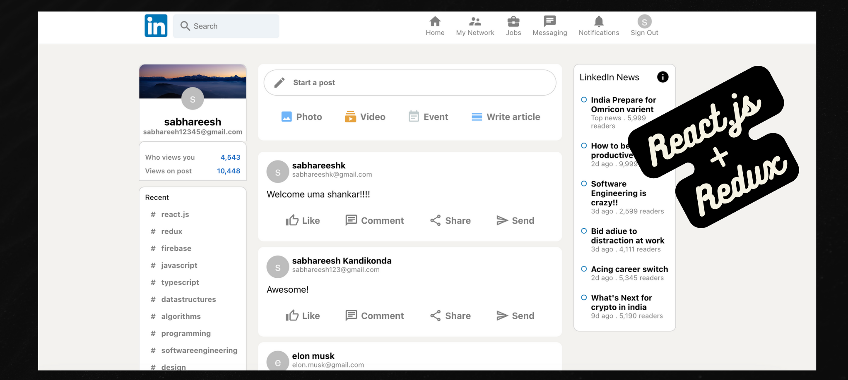Screen dimensions: 848x380
Task: Sign Out using the profile avatar
Action: pos(644,21)
